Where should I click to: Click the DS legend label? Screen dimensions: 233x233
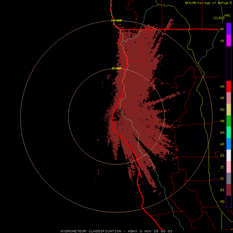(222, 156)
